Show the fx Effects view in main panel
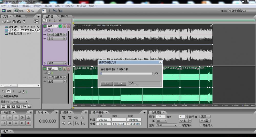The height and width of the screenshot is (137, 256). pyautogui.click(x=50, y=20)
